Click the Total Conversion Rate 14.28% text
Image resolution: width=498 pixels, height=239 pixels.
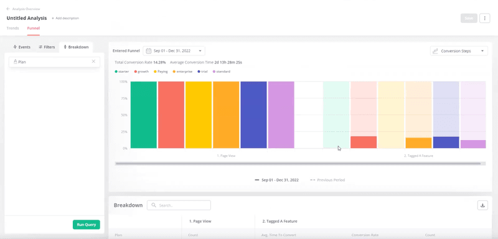[140, 62]
